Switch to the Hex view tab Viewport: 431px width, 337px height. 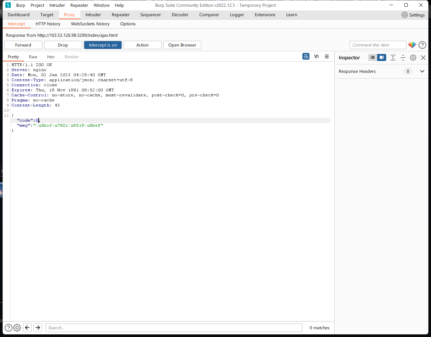pos(51,57)
